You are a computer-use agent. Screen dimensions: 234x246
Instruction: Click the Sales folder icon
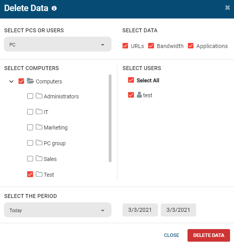click(39, 158)
